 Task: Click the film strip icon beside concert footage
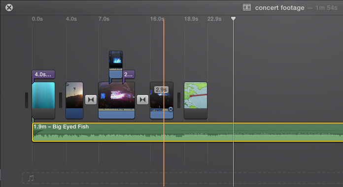pyautogui.click(x=247, y=7)
